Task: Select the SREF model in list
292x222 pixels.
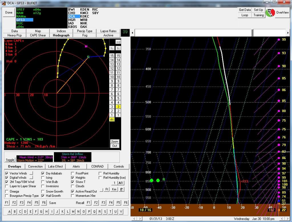Action: (21, 9)
